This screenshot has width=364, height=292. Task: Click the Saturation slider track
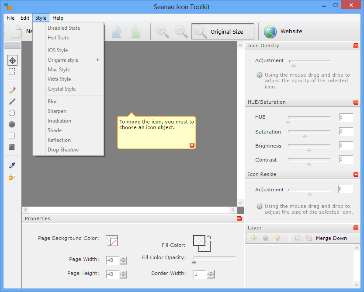pos(309,132)
